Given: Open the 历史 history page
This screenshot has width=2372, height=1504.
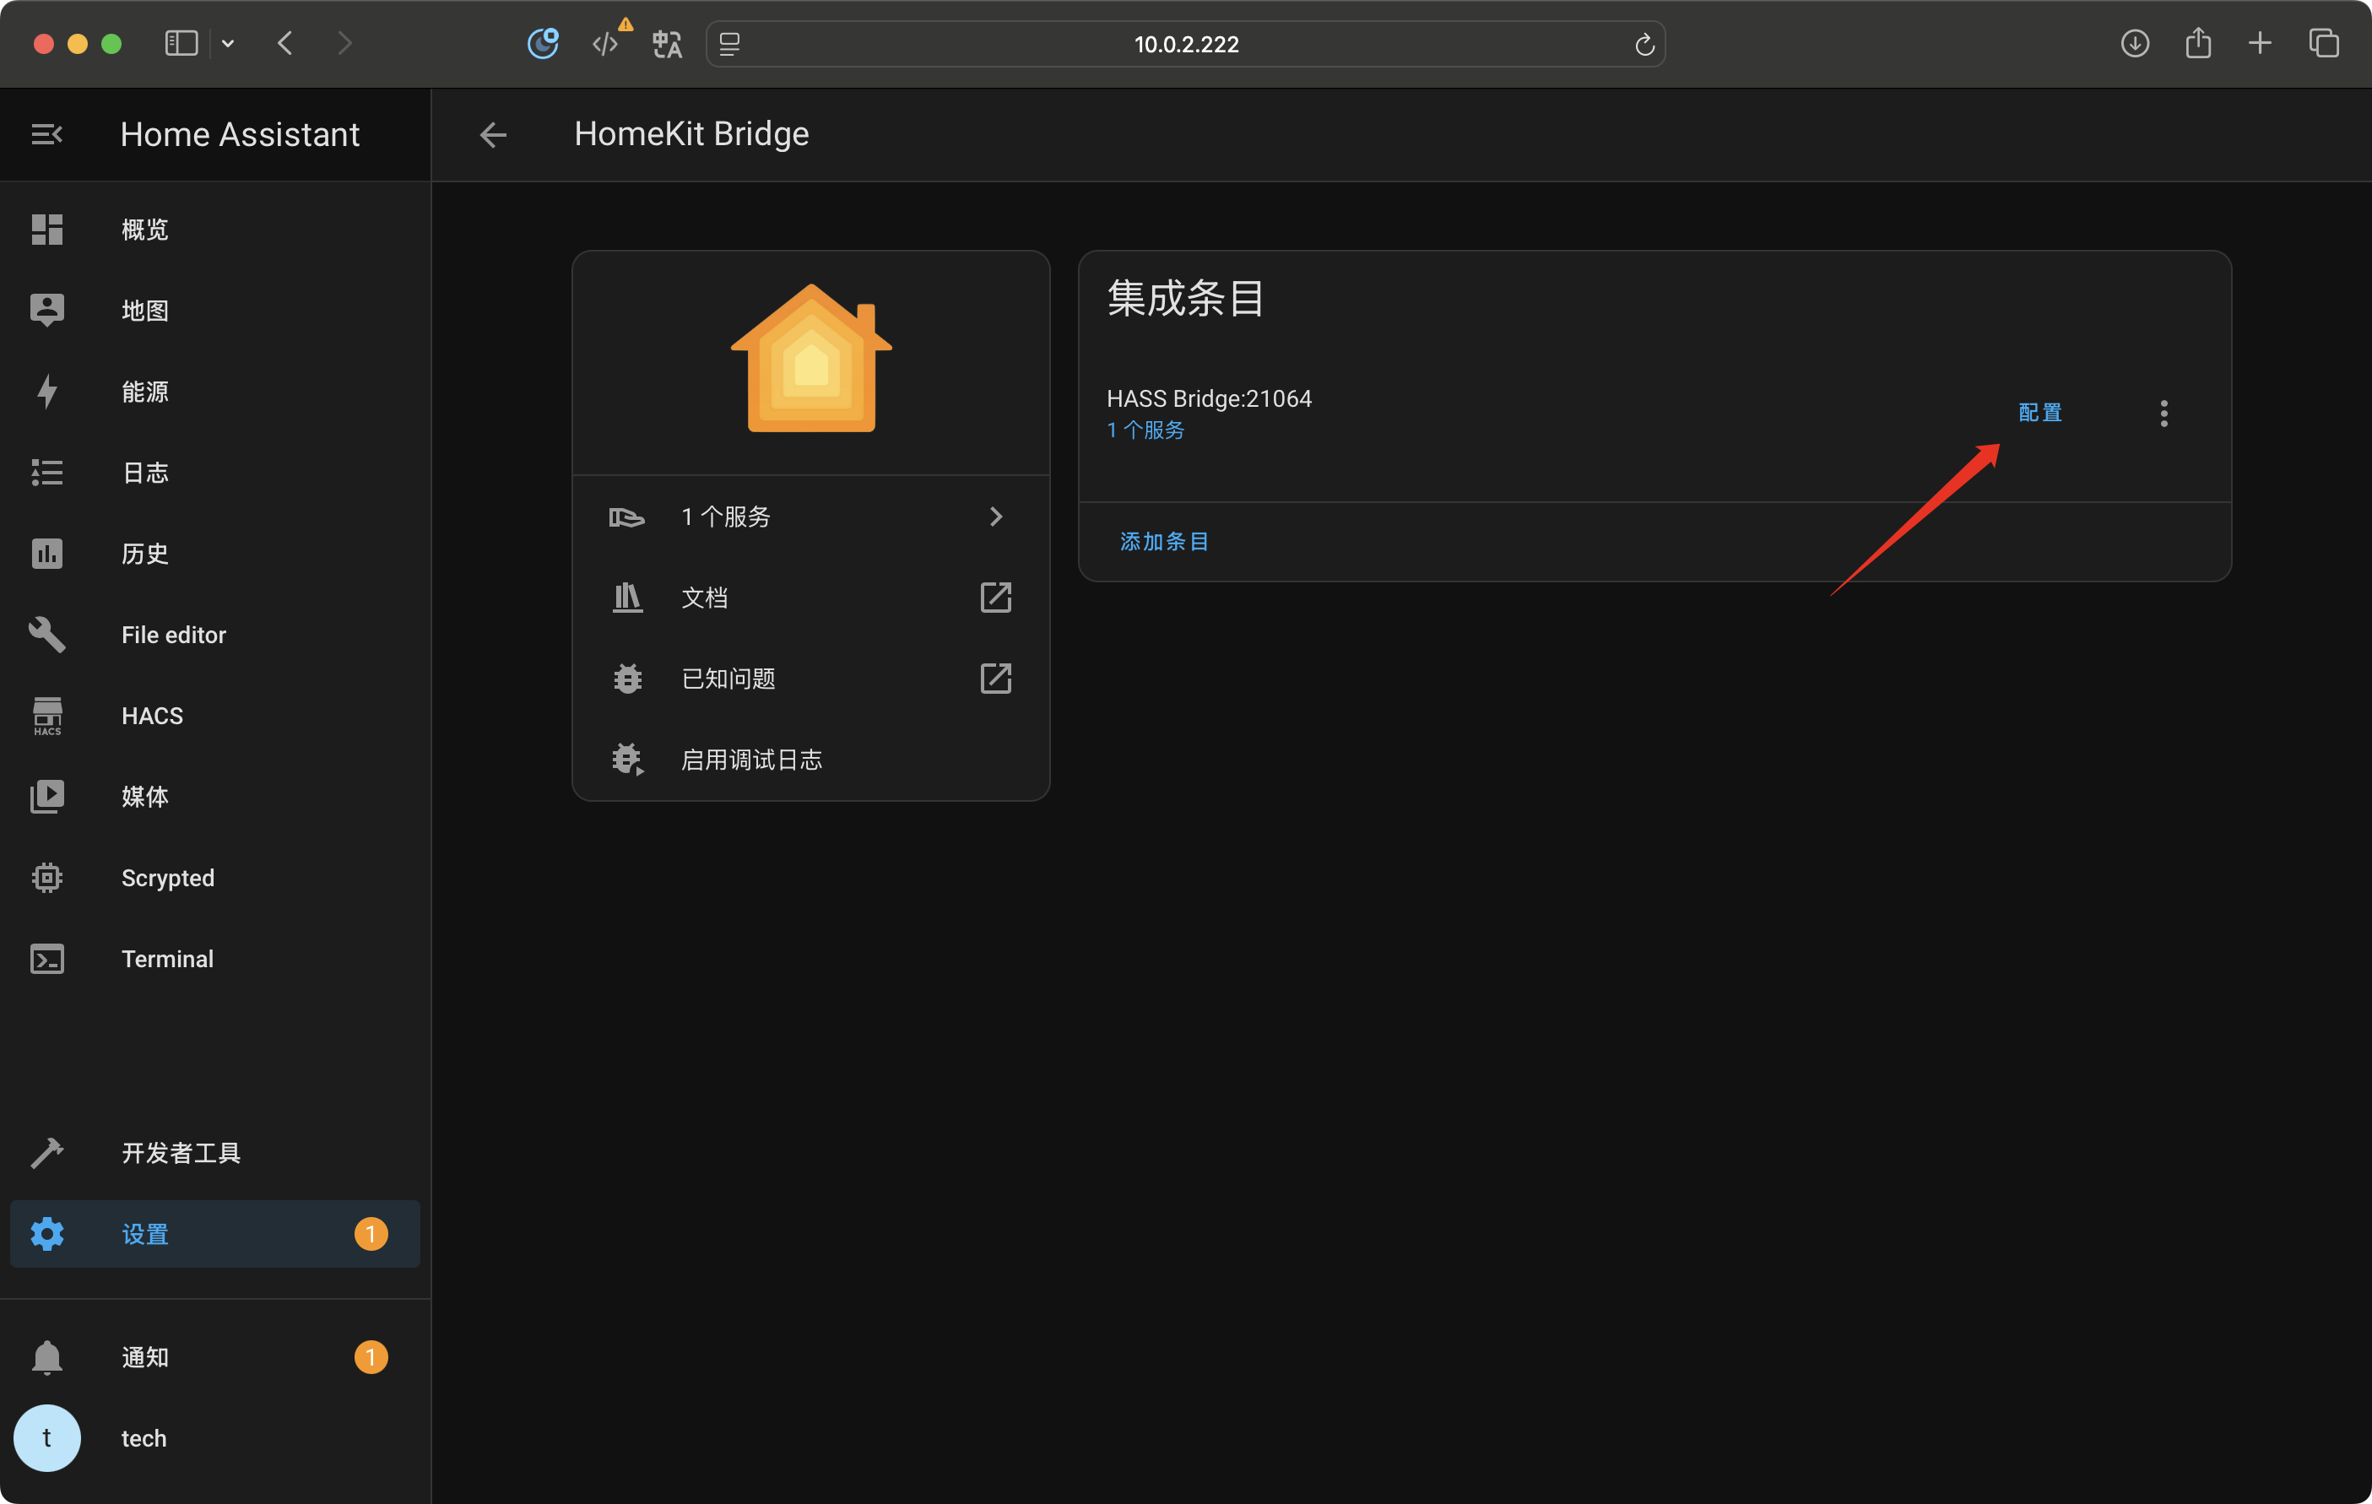Looking at the screenshot, I should pos(214,554).
